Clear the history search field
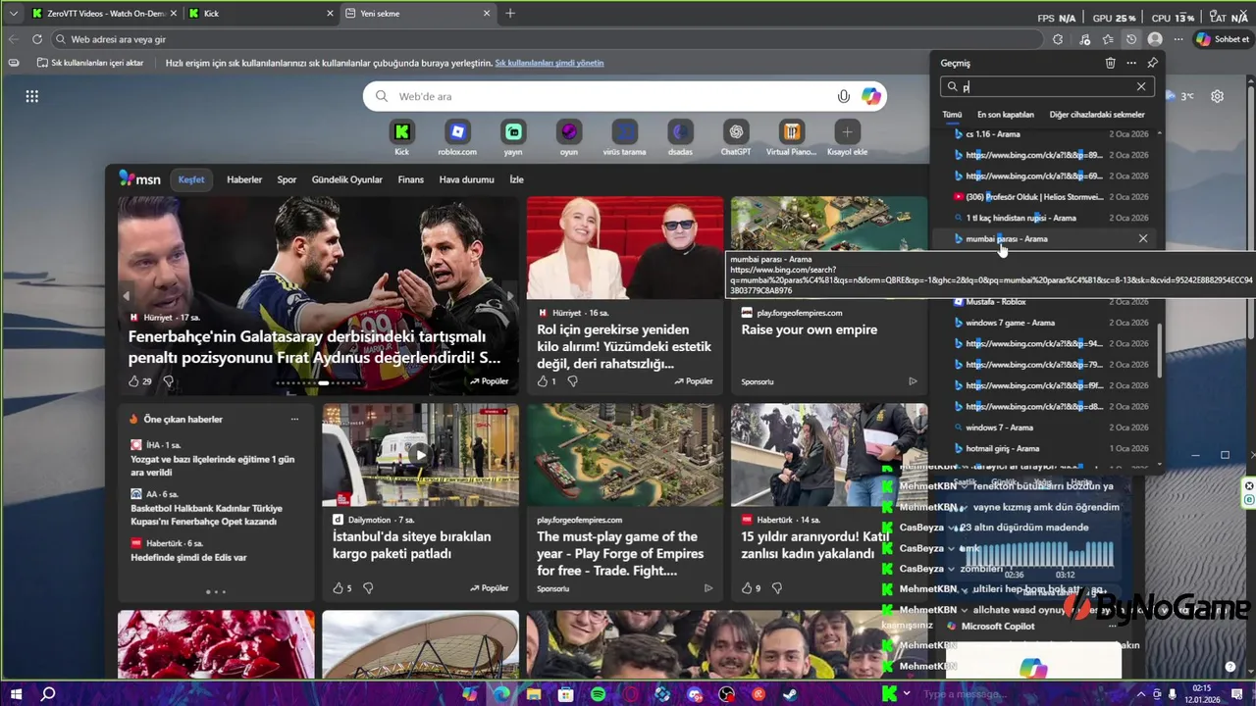1256x706 pixels. click(x=1141, y=86)
